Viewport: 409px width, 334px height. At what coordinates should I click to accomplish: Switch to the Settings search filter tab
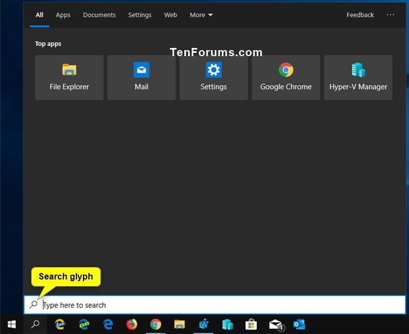click(x=140, y=15)
